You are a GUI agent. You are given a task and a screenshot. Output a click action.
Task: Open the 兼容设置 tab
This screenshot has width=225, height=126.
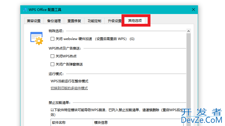click(34, 21)
